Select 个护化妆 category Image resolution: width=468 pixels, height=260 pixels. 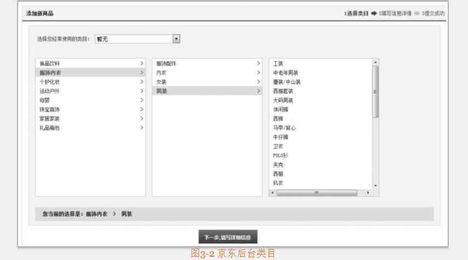tap(49, 82)
